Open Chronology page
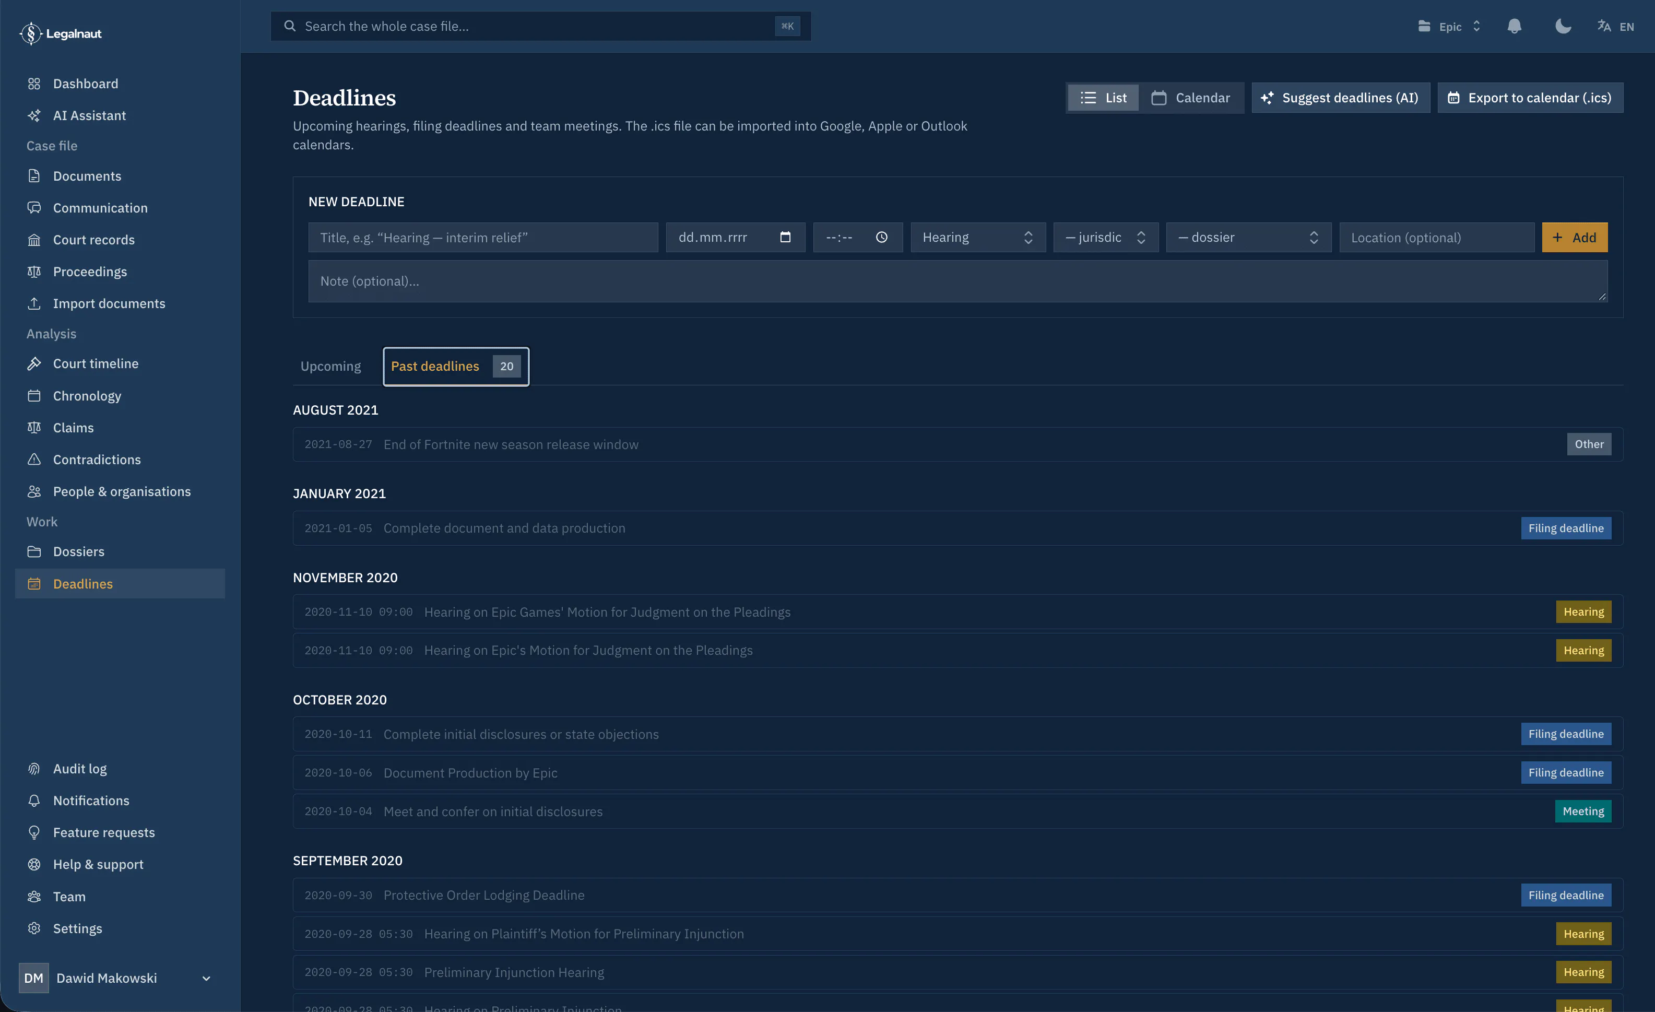This screenshot has height=1012, width=1655. click(120, 396)
